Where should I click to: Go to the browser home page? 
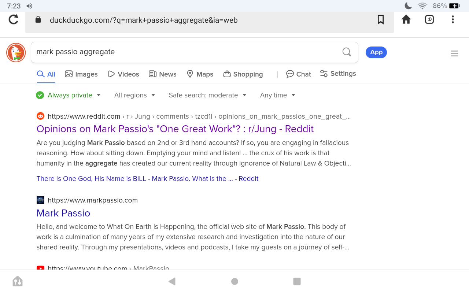pos(406,19)
